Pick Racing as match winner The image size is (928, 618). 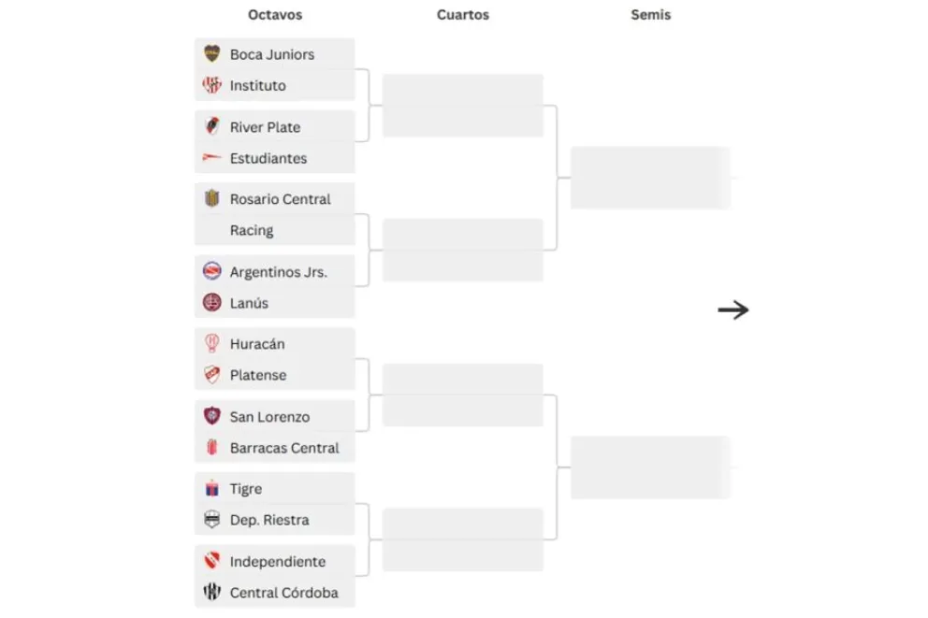tap(275, 230)
